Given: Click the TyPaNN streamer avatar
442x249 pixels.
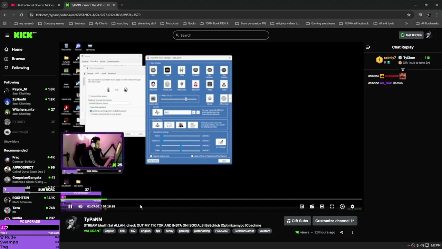Looking at the screenshot, I should [72, 224].
